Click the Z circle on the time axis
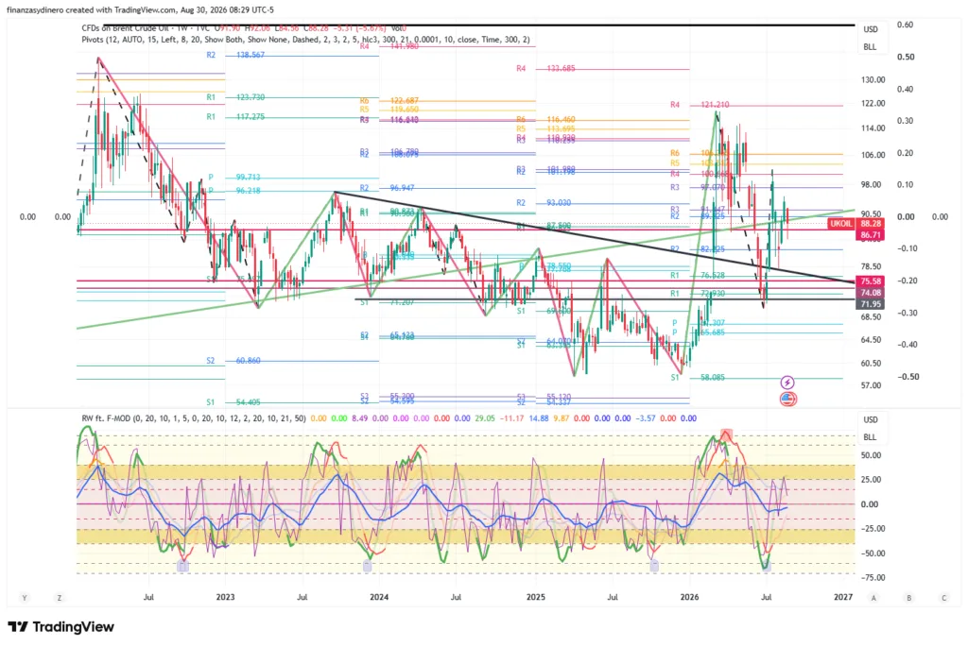The width and height of the screenshot is (968, 647). tap(60, 598)
